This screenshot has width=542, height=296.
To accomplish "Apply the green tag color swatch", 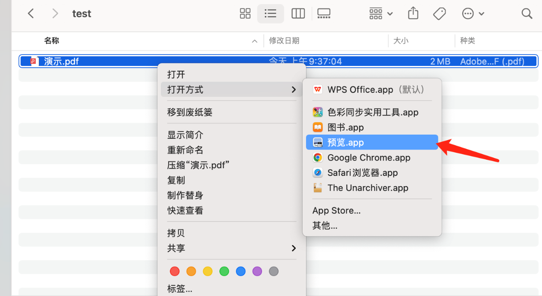I will coord(224,271).
